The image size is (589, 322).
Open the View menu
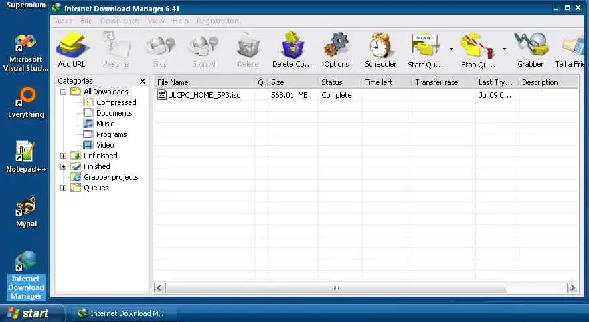156,21
